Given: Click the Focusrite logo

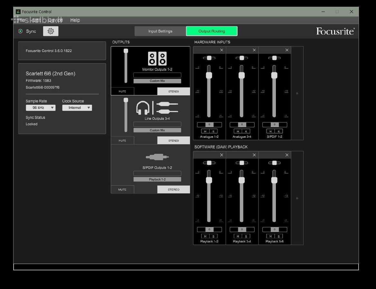Looking at the screenshot, I should coord(335,31).
